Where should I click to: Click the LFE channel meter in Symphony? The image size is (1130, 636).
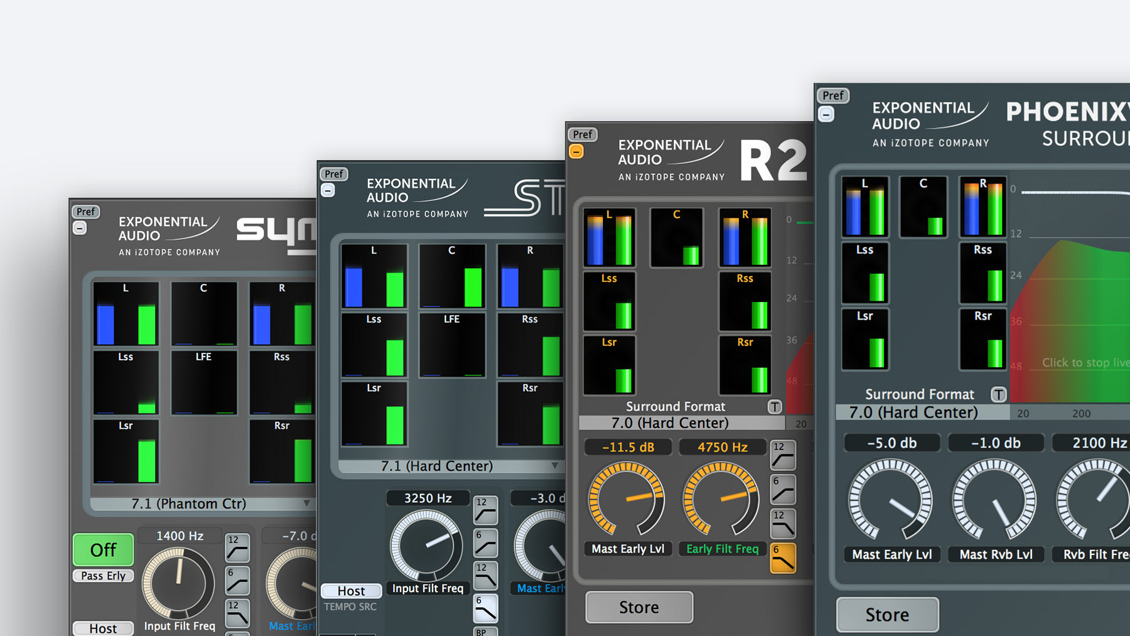[x=204, y=383]
